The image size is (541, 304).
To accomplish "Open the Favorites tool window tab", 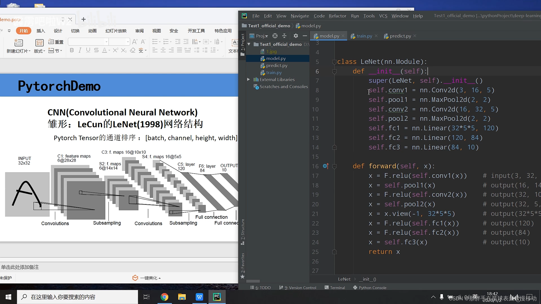I will (242, 265).
